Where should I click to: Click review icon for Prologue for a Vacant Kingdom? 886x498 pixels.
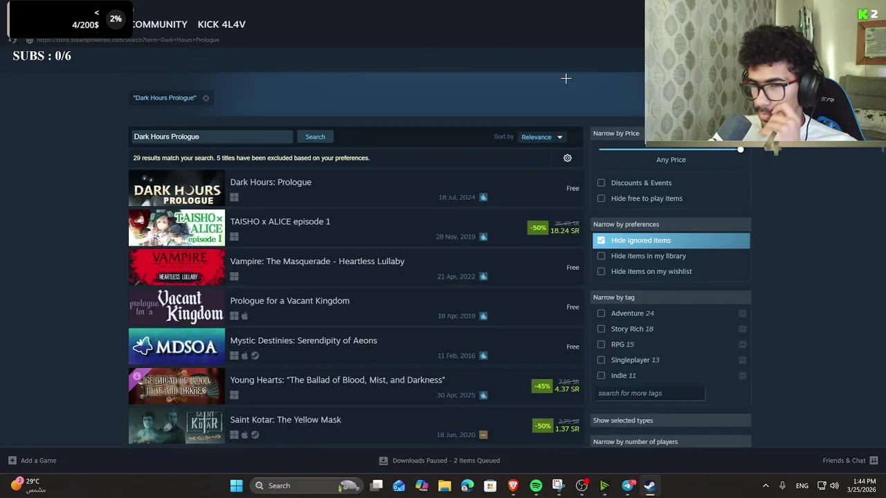click(483, 316)
